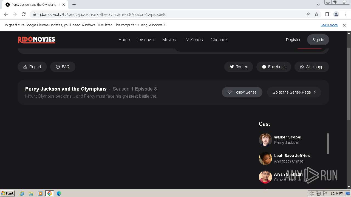Select the episode description text
Screen dimensions: 351x197
click(91, 96)
